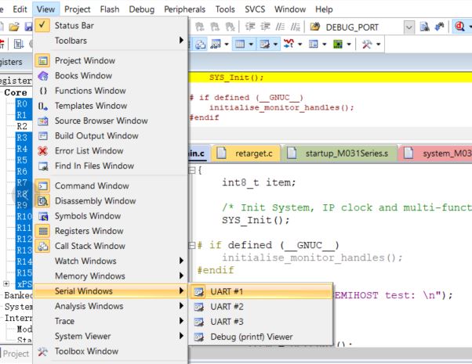
Task: Open the Flash menu
Action: [110, 9]
